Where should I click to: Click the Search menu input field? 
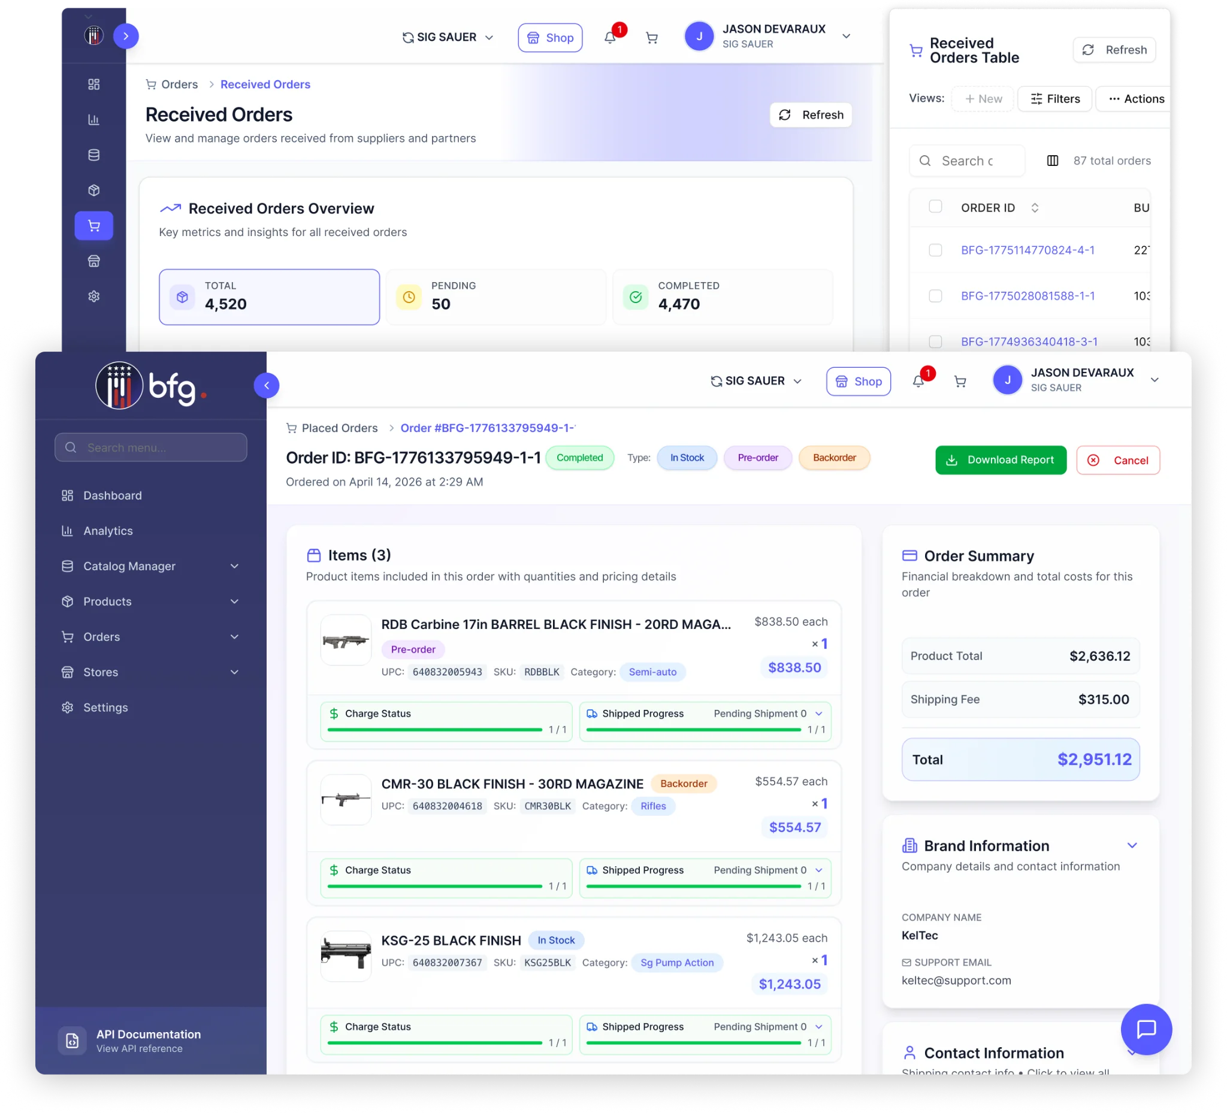point(151,447)
